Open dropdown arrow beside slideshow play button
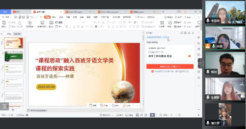Screen dimensions: 246x129 pos(156,115)
